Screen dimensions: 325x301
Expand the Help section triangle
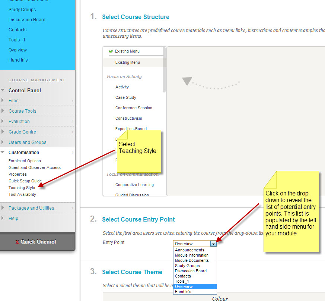[x=3, y=219]
